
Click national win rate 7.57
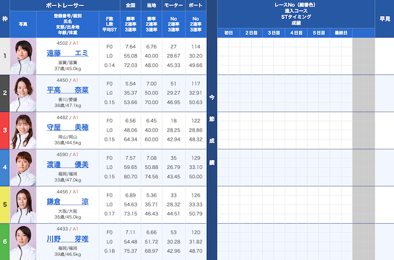[x=131, y=158]
